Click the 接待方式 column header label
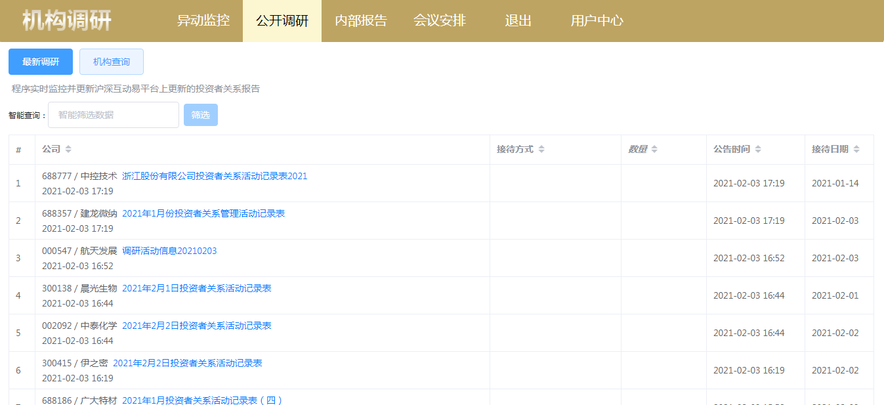 click(515, 149)
